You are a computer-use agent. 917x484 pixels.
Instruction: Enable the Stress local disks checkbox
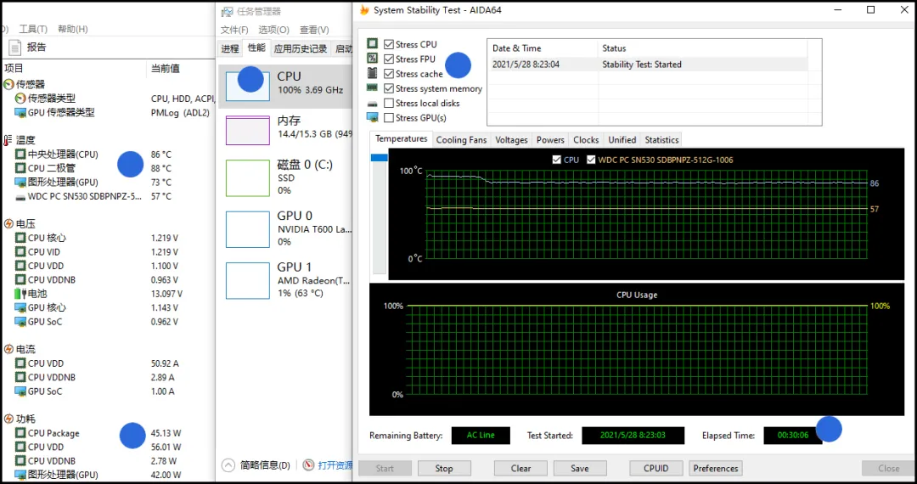[x=389, y=104]
